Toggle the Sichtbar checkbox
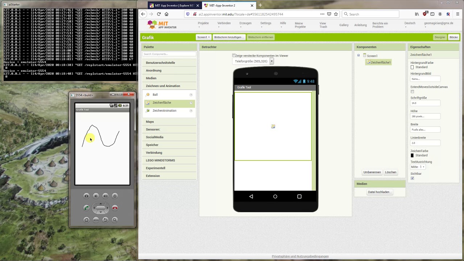The image size is (464, 261). tap(412, 178)
